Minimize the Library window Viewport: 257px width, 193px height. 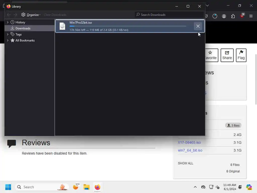176,6
